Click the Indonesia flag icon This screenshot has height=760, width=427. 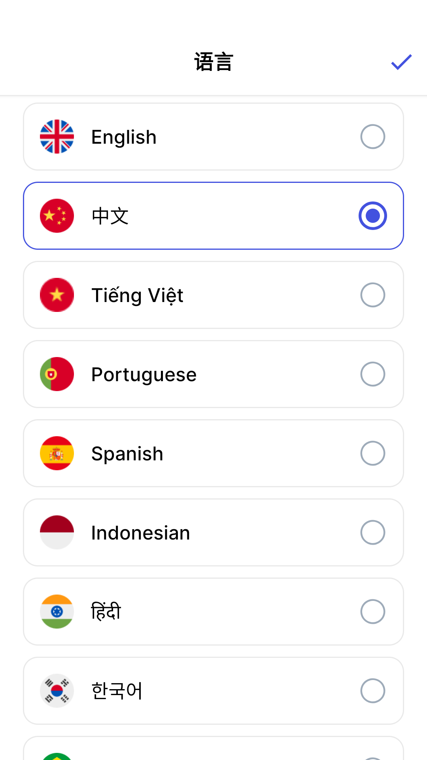coord(57,532)
